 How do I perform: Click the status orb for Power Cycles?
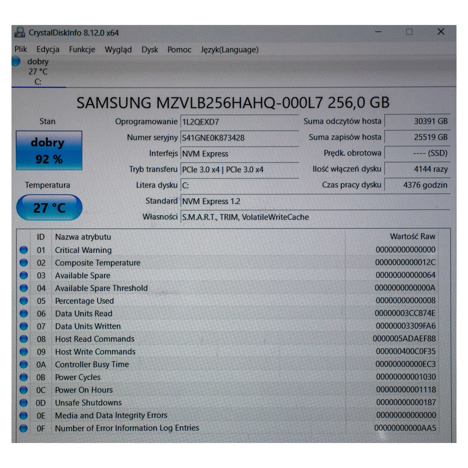pos(23,377)
